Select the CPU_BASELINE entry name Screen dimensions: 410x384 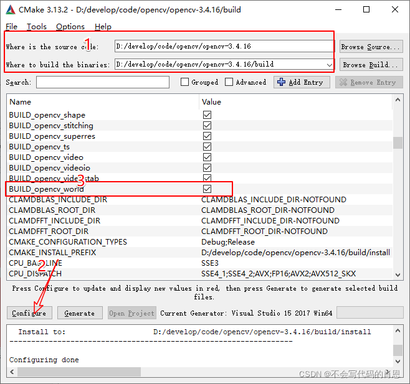tap(36, 263)
